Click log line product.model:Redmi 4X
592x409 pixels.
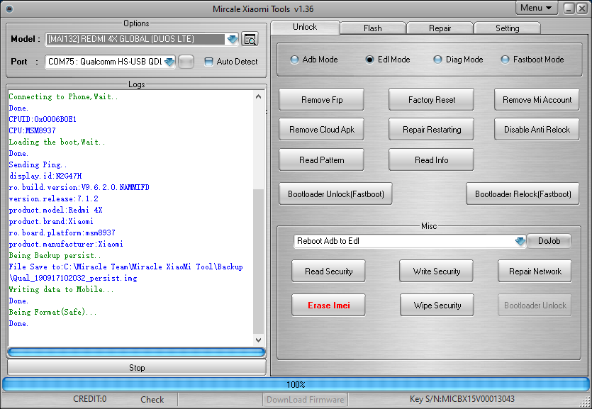tap(55, 210)
